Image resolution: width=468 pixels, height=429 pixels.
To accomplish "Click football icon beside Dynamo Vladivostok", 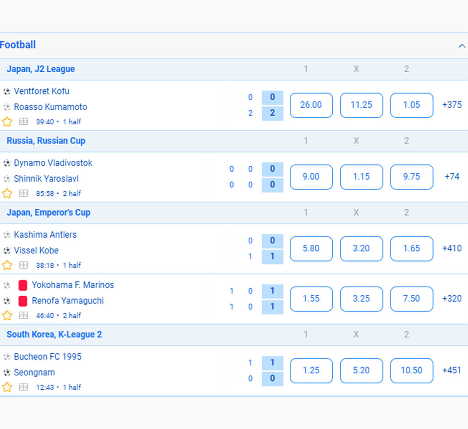I will coord(7,163).
